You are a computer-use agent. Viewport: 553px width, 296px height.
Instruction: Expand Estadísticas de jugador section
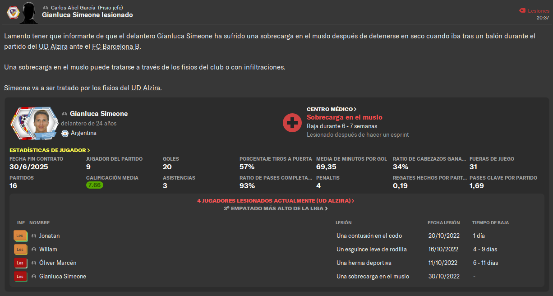50,150
